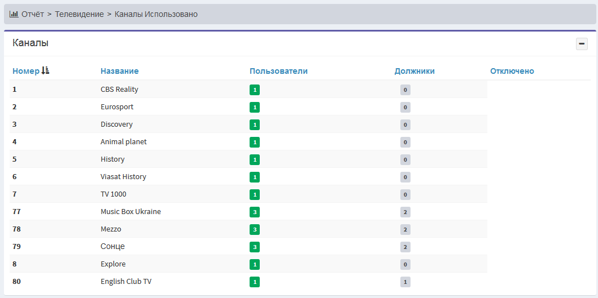Sort table by Отключено column
Image resolution: width=598 pixels, height=298 pixels.
(x=512, y=71)
